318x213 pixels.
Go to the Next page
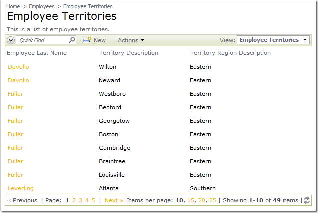pos(114,200)
